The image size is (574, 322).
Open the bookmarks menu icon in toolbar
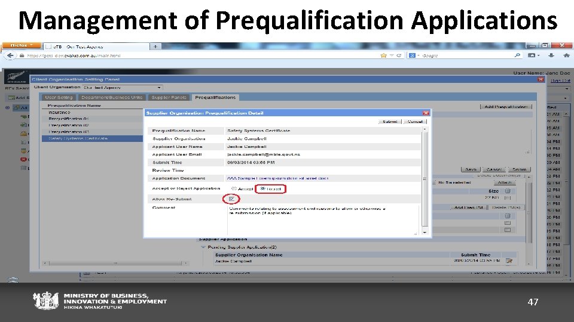coord(534,55)
